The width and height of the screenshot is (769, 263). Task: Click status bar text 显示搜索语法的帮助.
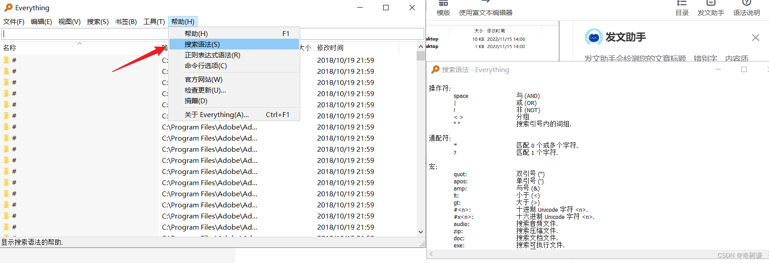[x=32, y=242]
